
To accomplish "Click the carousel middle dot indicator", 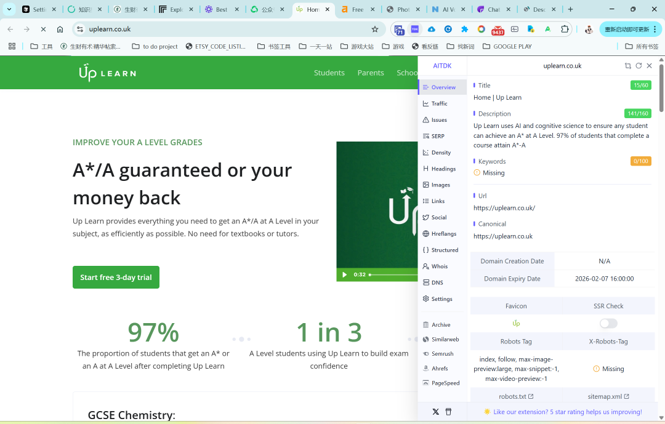I will 241,339.
